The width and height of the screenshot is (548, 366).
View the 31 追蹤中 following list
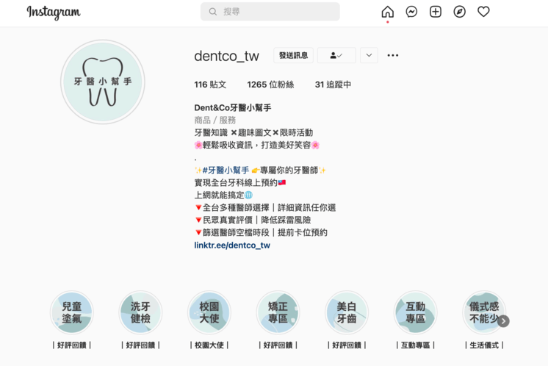pyautogui.click(x=333, y=85)
